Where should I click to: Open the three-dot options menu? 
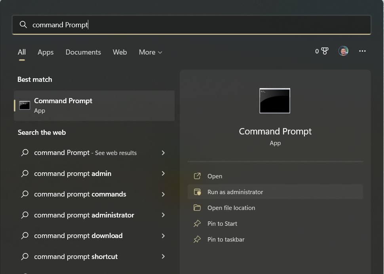click(362, 51)
